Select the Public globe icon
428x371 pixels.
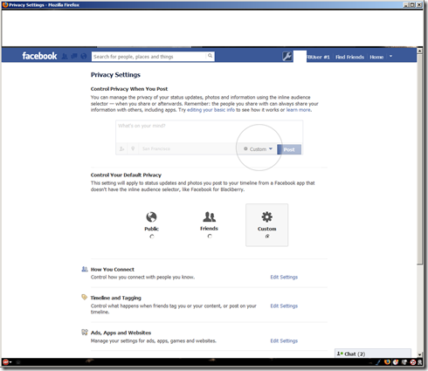(x=151, y=216)
